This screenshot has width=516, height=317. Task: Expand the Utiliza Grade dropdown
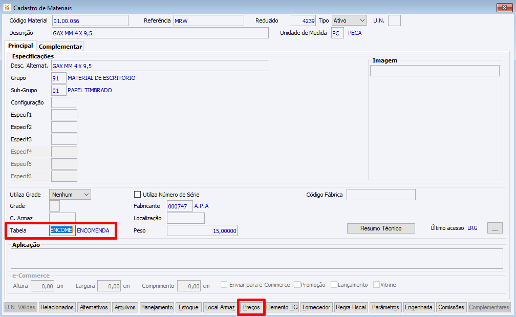pos(70,195)
